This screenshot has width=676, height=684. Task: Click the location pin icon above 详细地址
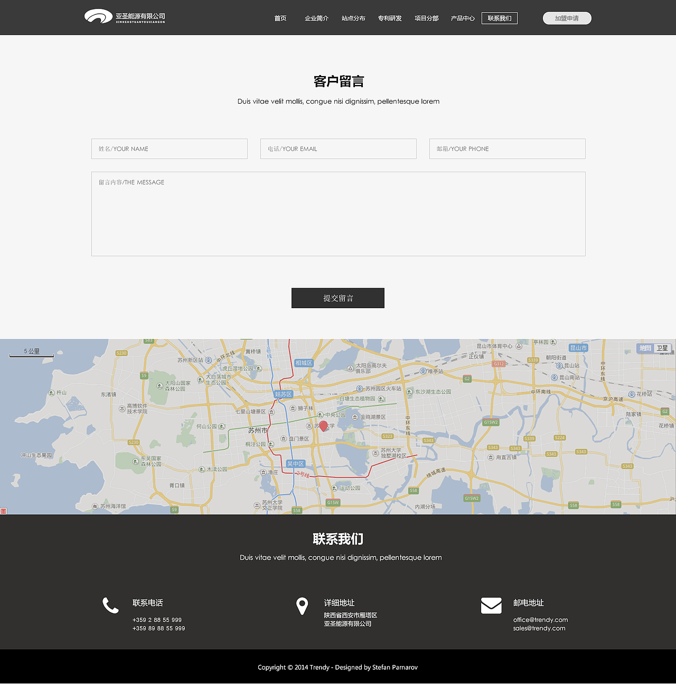click(302, 606)
